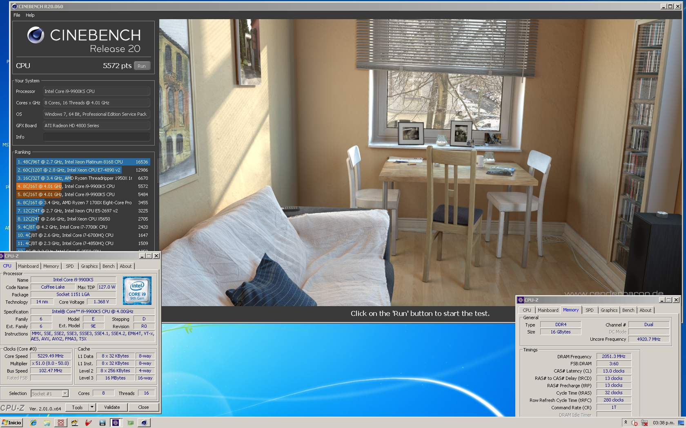Switch to CPU tab in right CPU-Z window

click(x=527, y=310)
